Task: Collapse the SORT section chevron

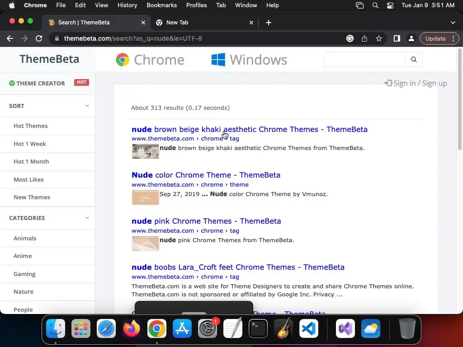Action: [x=87, y=106]
